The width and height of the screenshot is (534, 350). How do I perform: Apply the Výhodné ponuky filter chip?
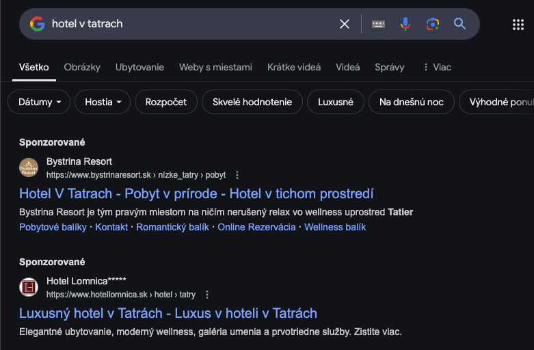496,102
